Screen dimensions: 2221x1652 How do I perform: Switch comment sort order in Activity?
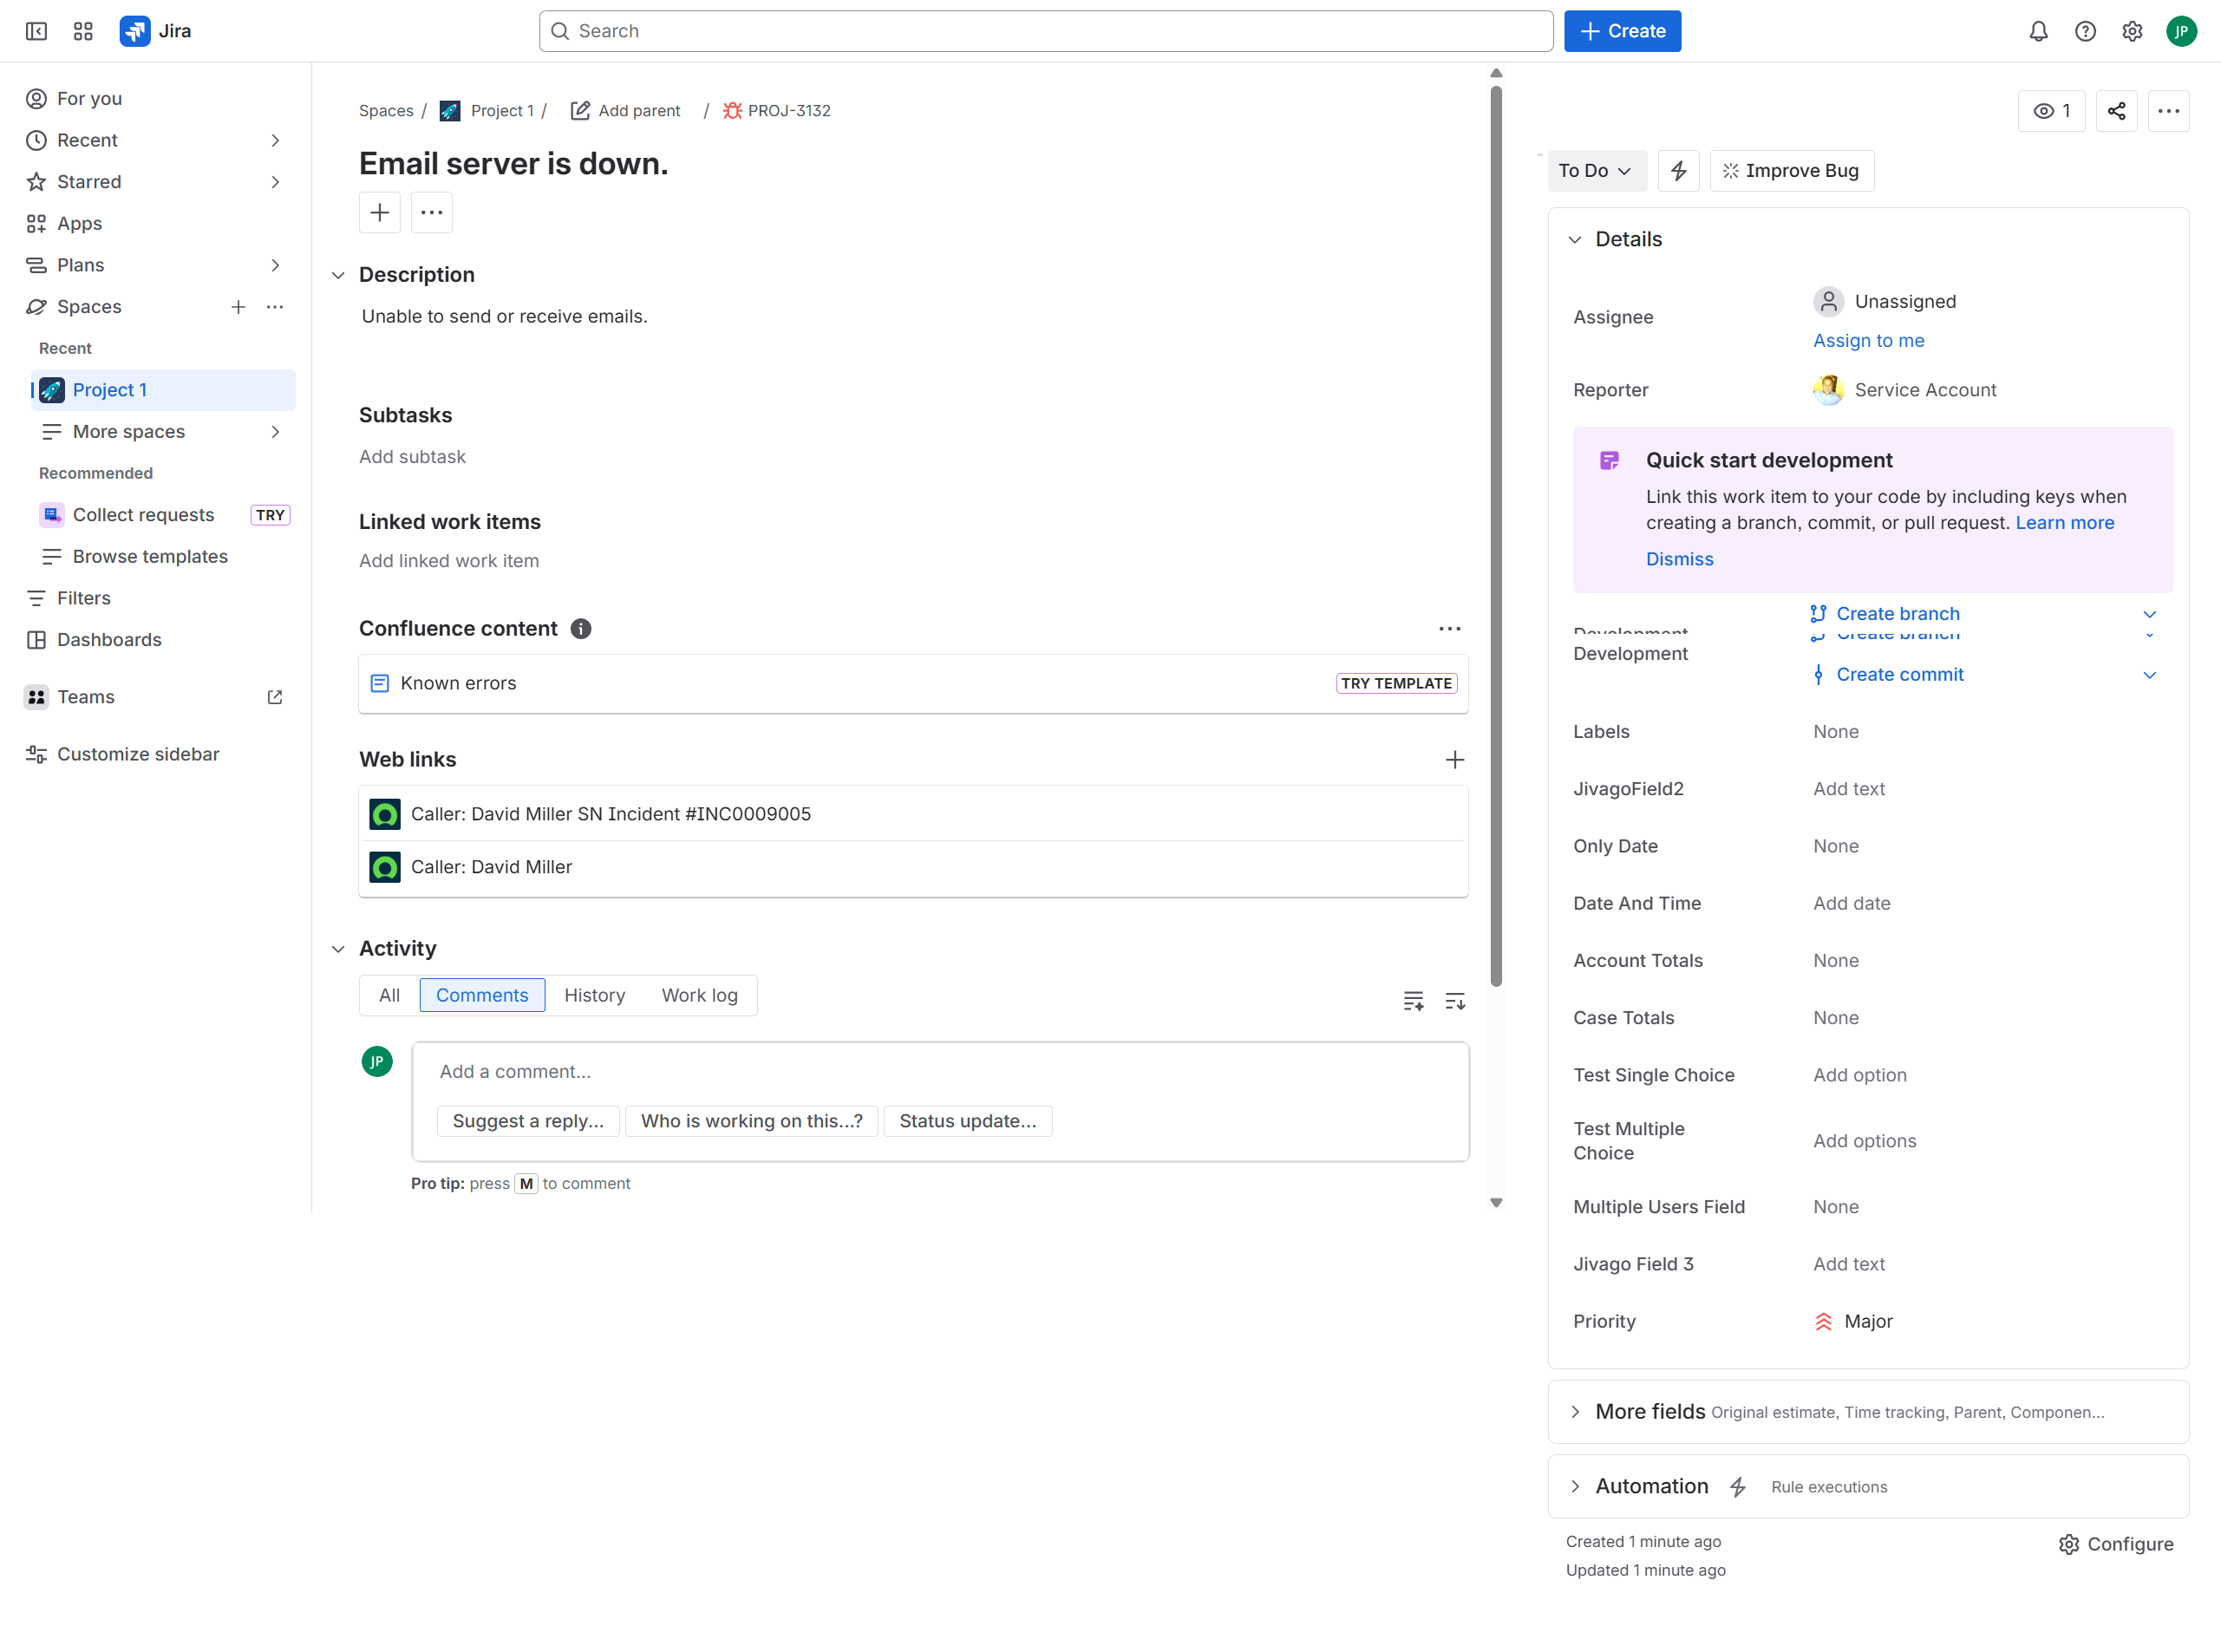click(x=1456, y=1000)
